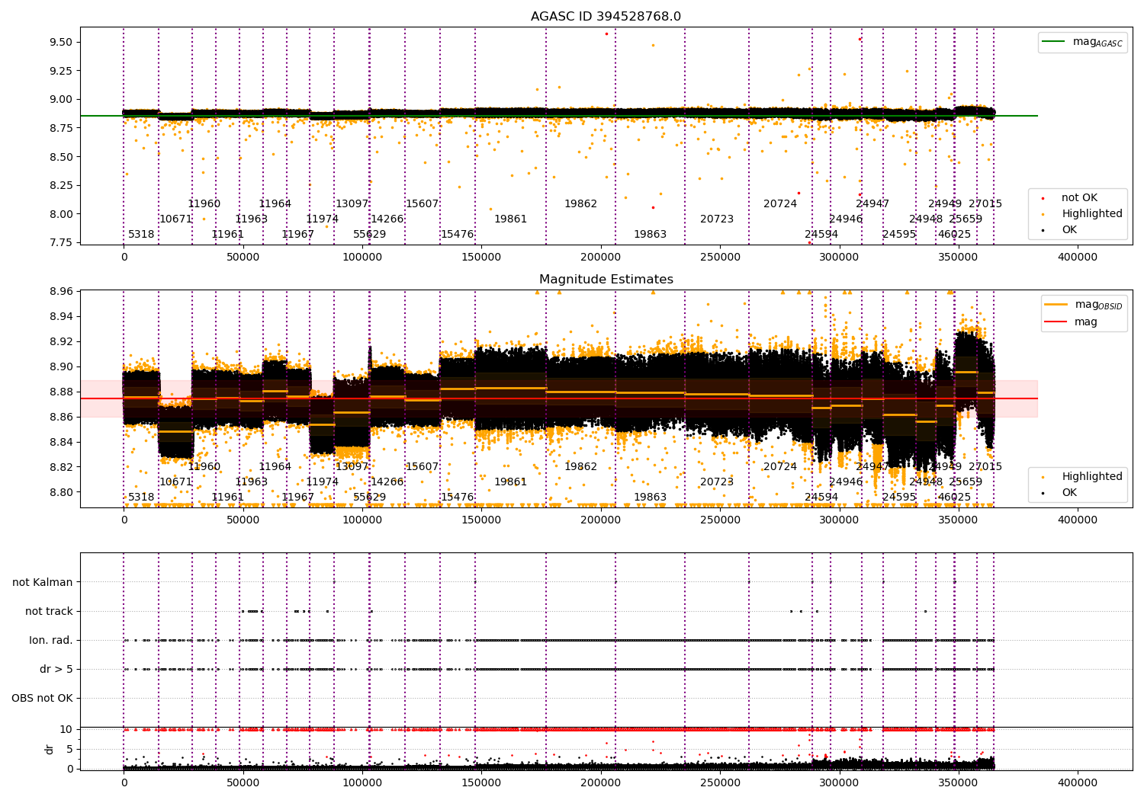Select the 300000 x-axis tick in middle plot
The image size is (1144, 800).
(x=840, y=520)
